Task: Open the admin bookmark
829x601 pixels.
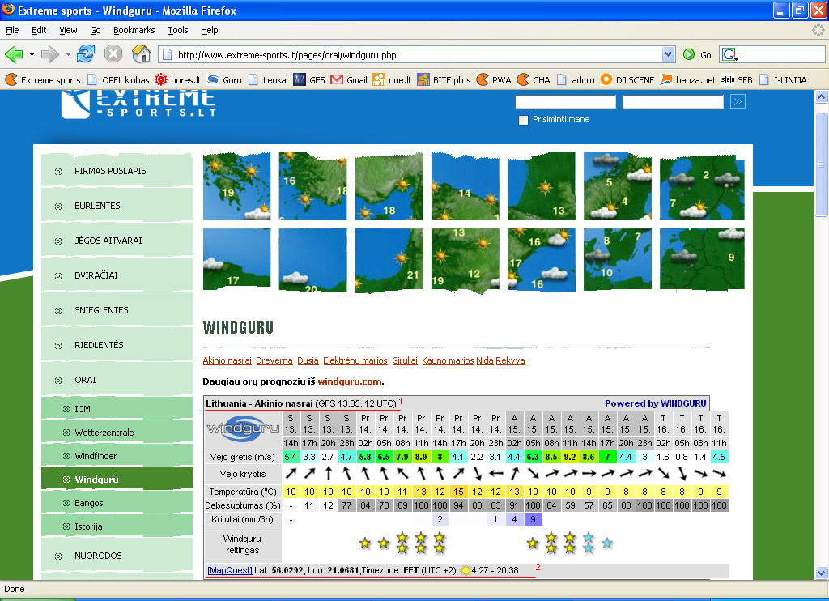Action: [x=576, y=80]
